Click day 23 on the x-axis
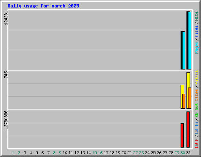This screenshot has width=201, height=157. coord(141,153)
